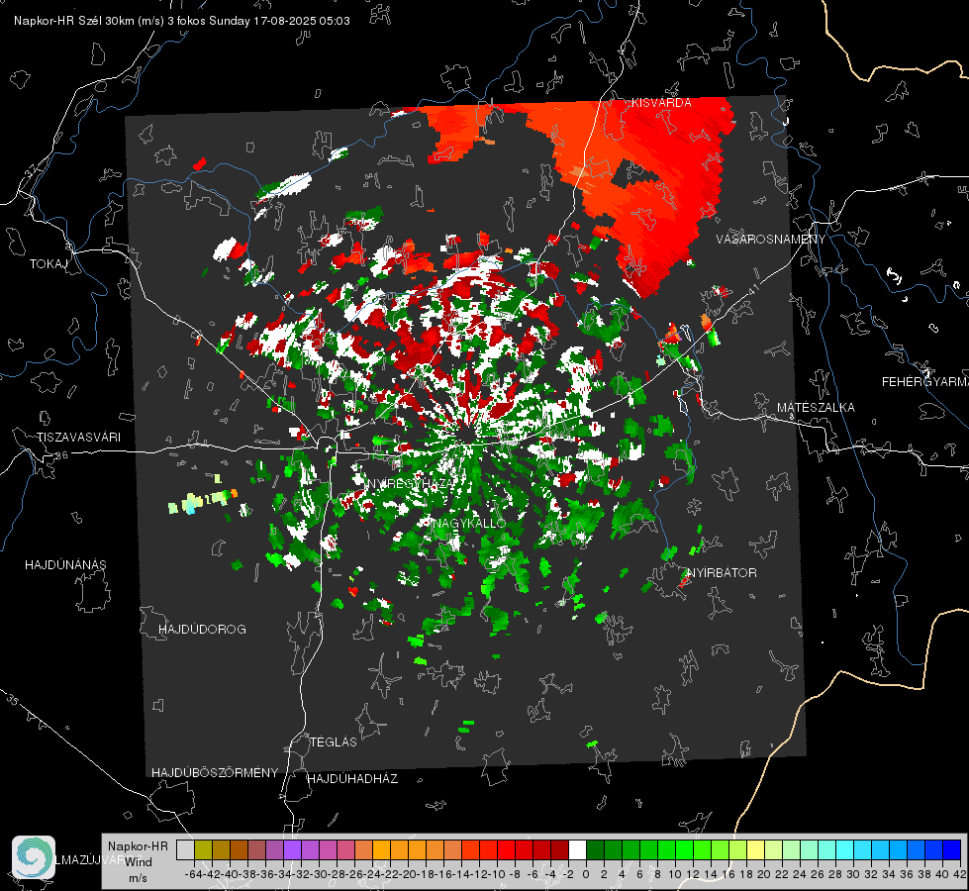
Task: Click the FEHÉRGYARMAT label at map edge
Action: [924, 382]
